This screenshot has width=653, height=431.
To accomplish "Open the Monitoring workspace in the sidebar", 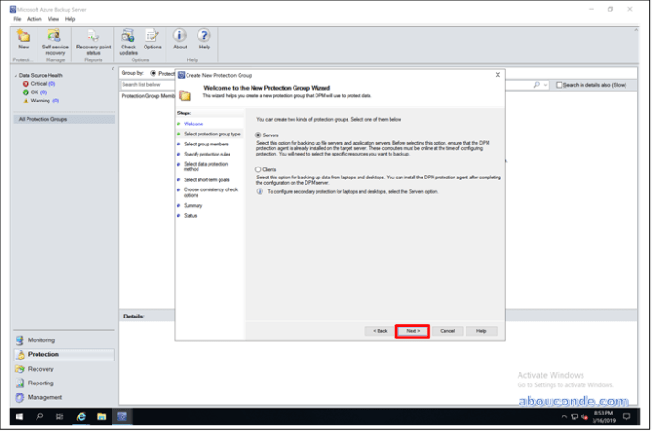I will 41,339.
